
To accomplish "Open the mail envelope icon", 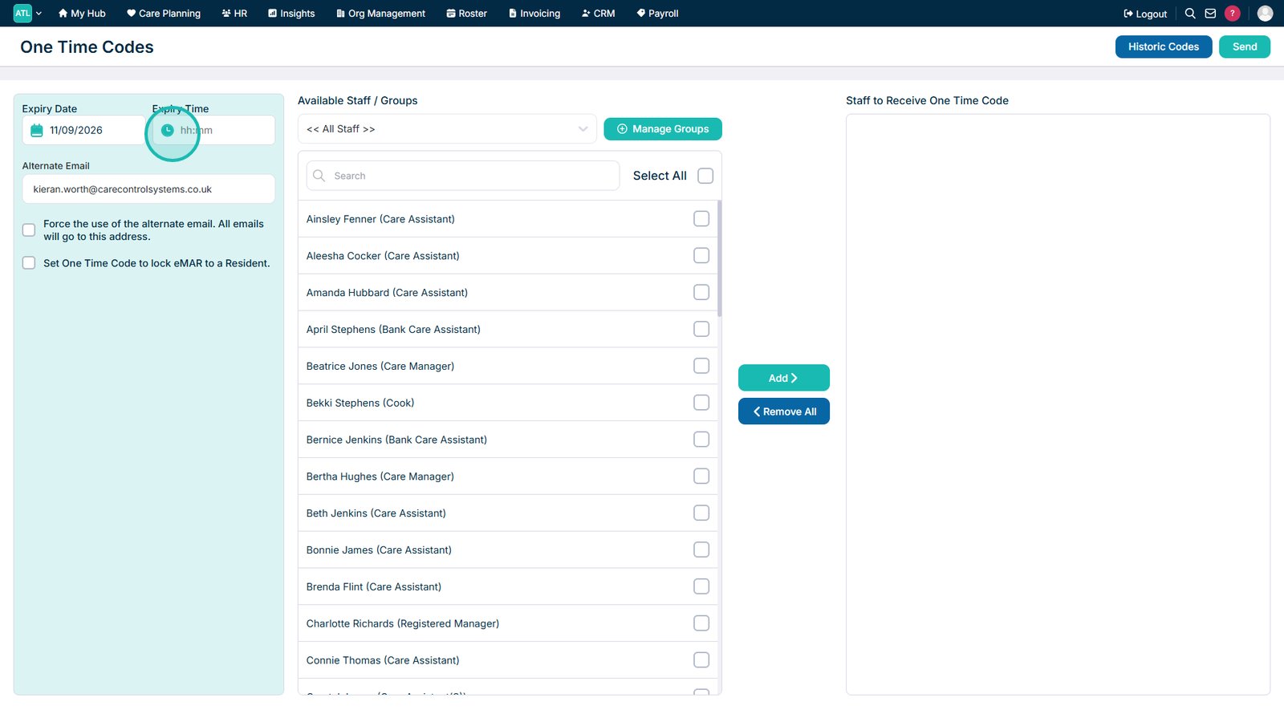I will (x=1210, y=14).
